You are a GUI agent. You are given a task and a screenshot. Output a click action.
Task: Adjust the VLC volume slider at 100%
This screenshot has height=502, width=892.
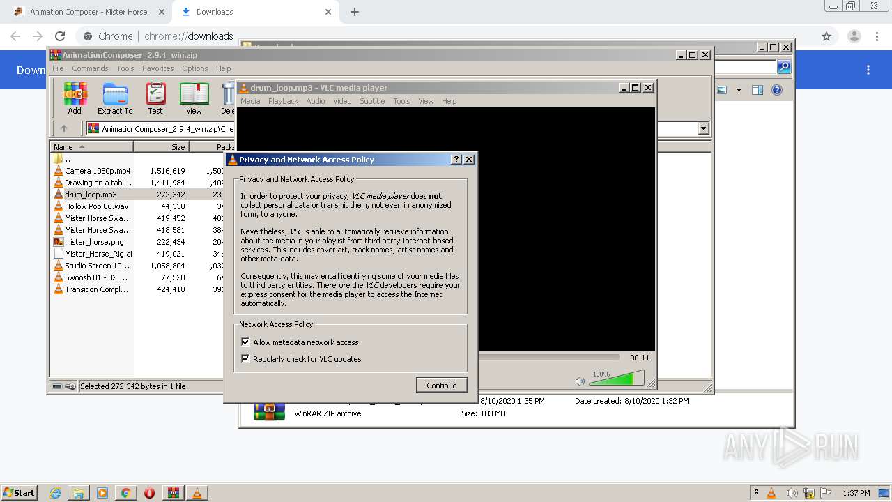[615, 379]
